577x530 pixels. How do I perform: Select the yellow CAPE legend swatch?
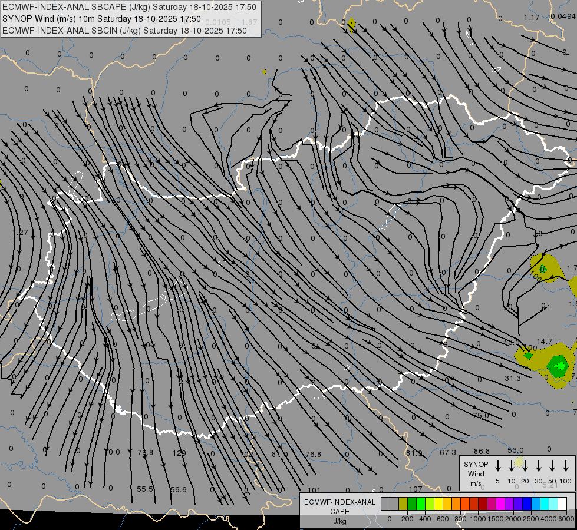[438, 504]
